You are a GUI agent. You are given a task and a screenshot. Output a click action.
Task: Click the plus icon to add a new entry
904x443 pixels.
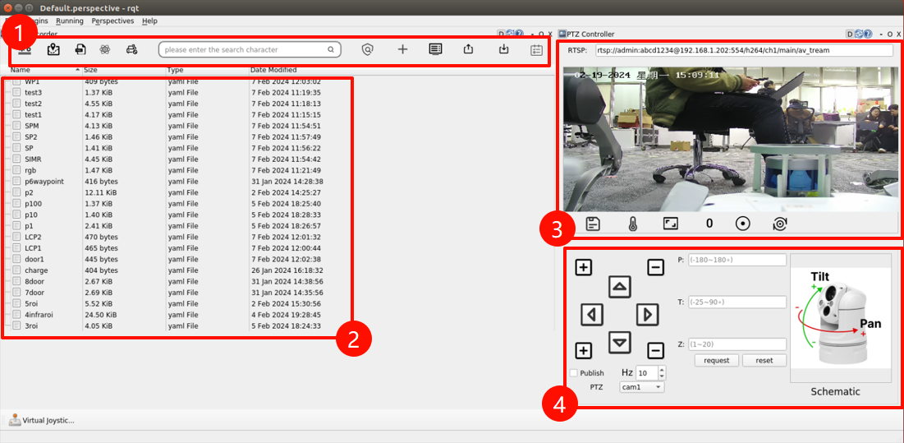[x=402, y=49]
